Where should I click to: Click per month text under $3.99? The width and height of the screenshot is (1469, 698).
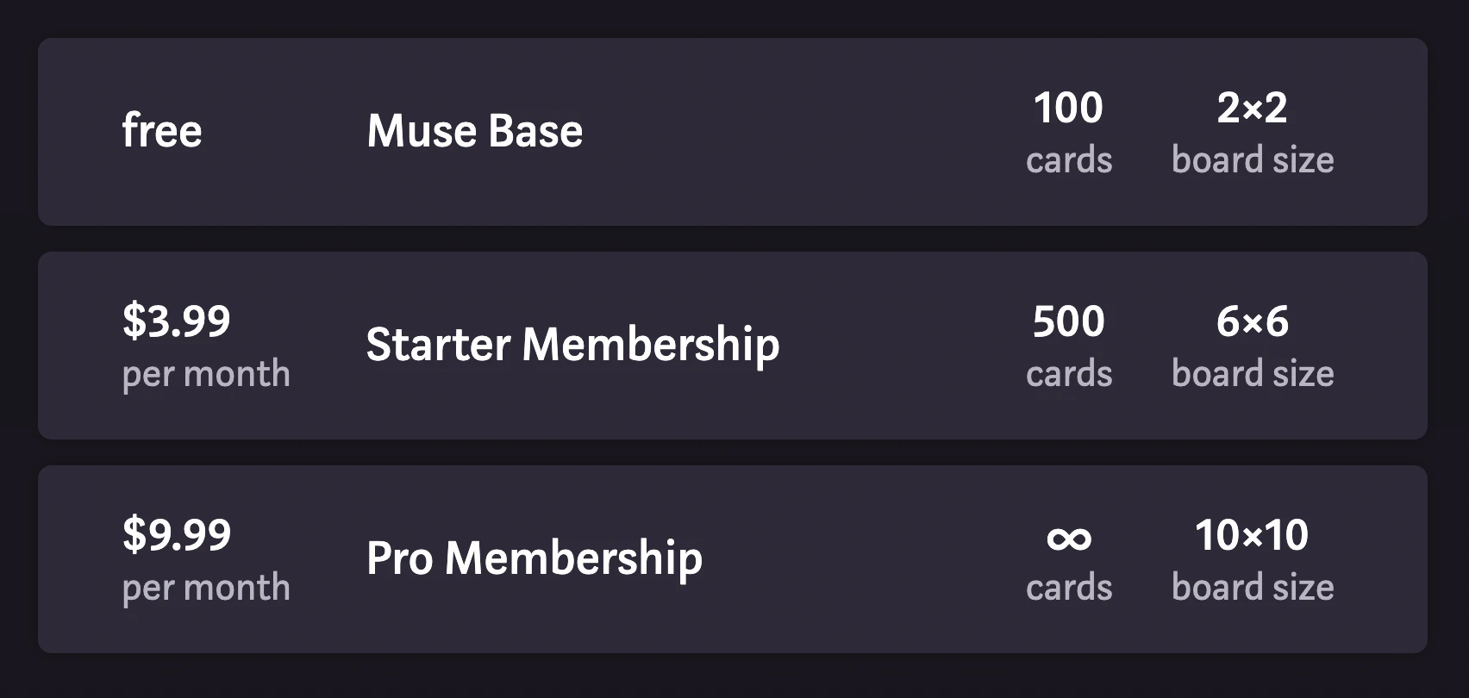click(207, 373)
